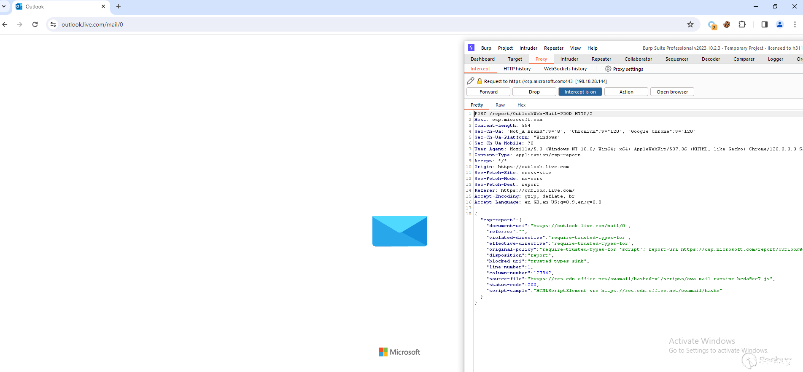The width and height of the screenshot is (803, 372).
Task: Open the Chrome extensions puzzle icon
Action: coord(742,24)
